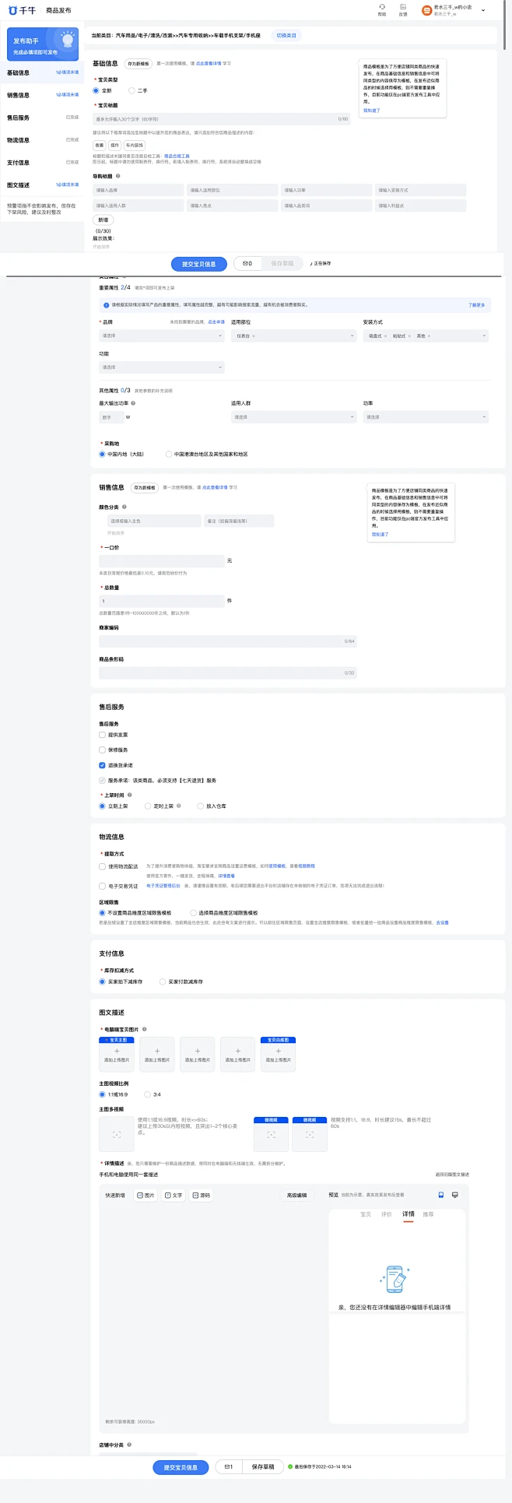Select the 二手 item type radio button
Viewport: 512px width, 1503px height.
pyautogui.click(x=132, y=90)
